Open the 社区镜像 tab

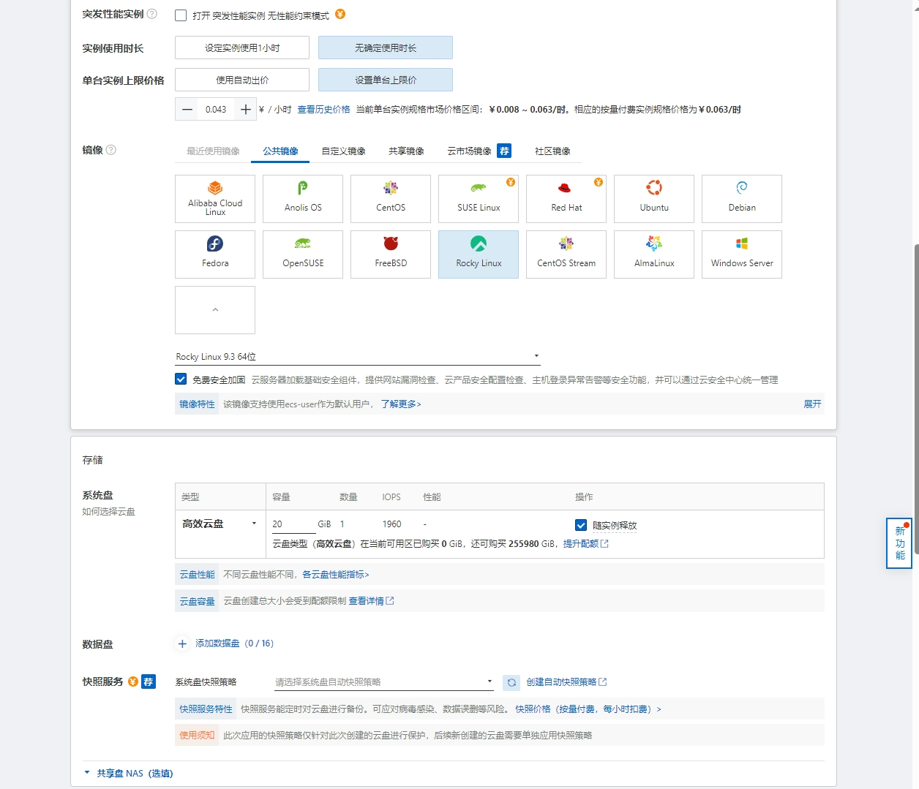552,151
